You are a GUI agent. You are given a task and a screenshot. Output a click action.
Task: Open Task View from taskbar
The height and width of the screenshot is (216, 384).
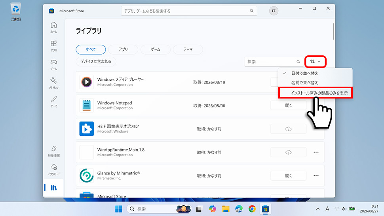199,209
